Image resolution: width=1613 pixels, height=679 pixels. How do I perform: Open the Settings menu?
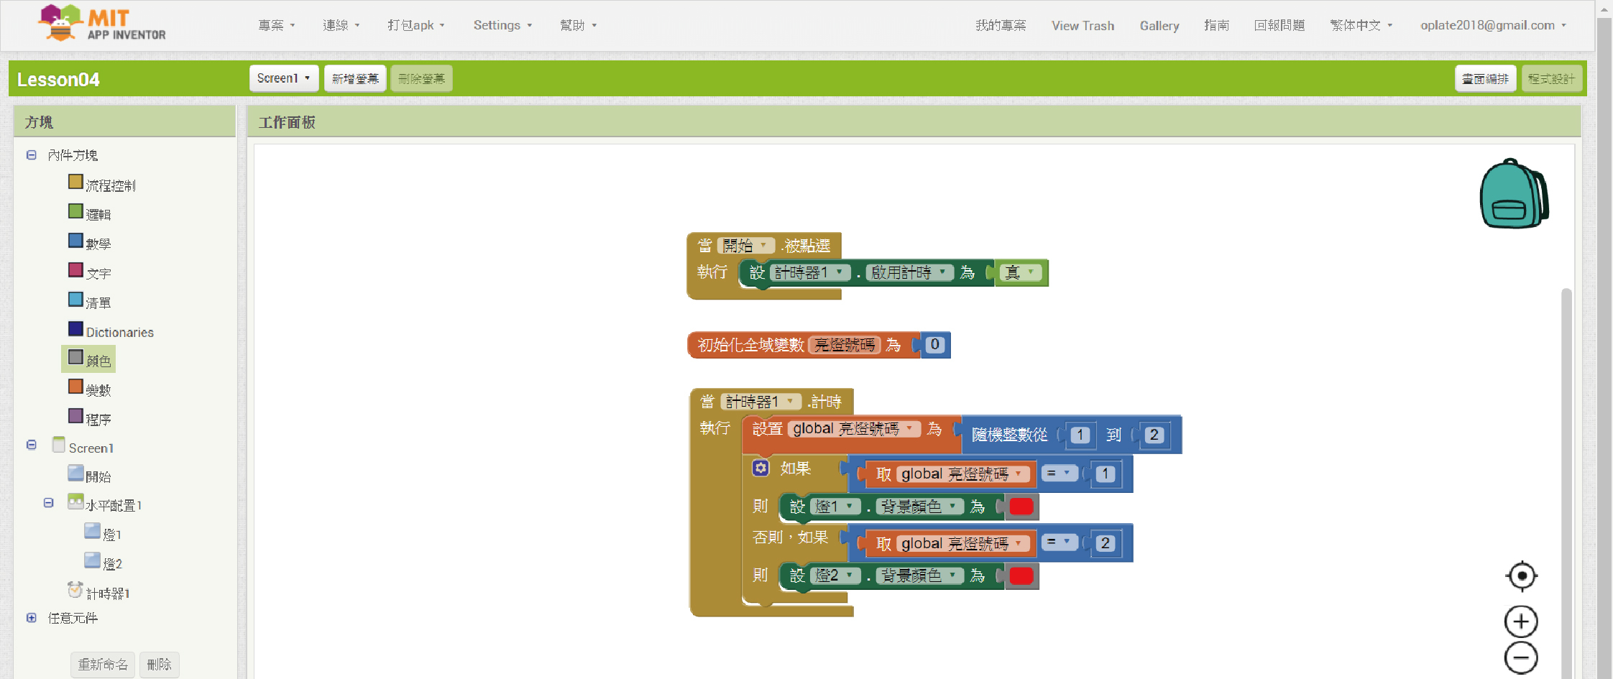tap(502, 25)
